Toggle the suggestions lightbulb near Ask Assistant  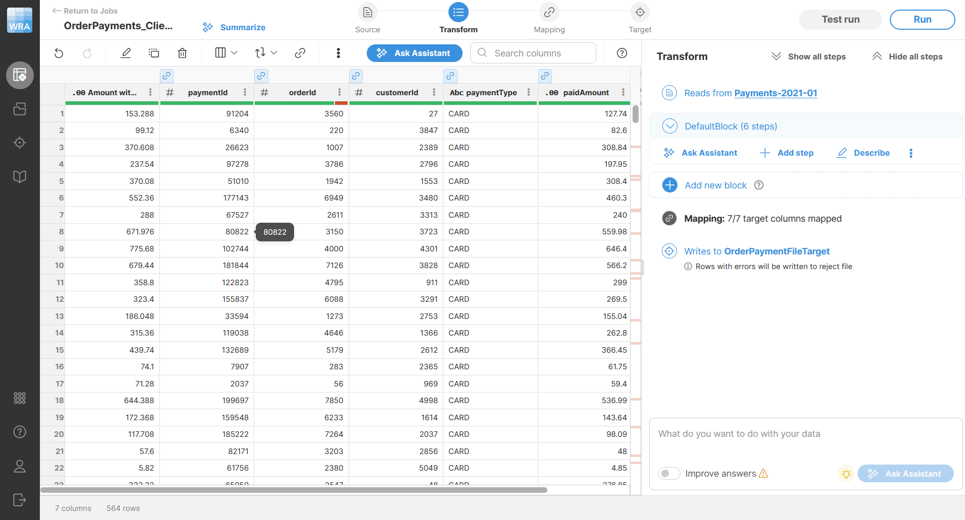pyautogui.click(x=846, y=473)
